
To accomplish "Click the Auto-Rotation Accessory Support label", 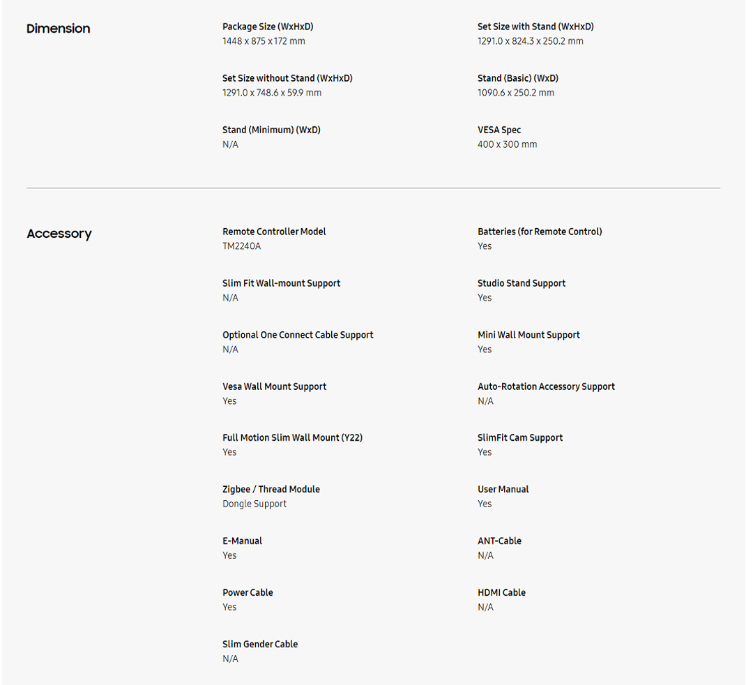I will click(x=546, y=386).
